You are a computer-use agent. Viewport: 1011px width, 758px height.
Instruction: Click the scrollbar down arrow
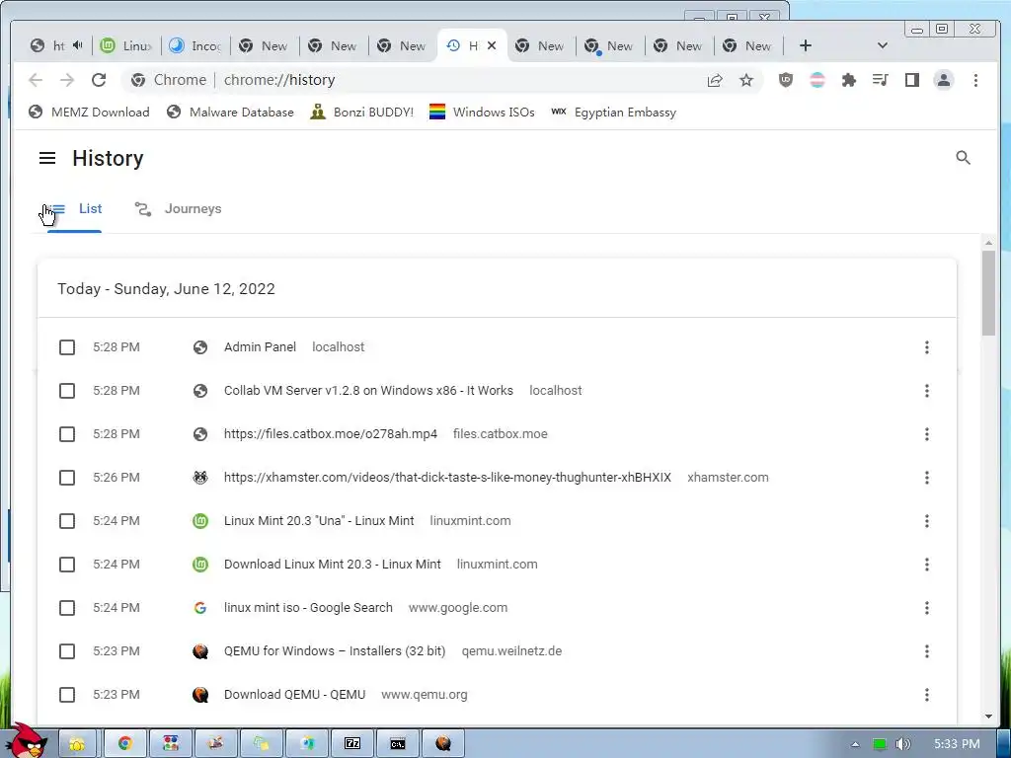click(988, 717)
